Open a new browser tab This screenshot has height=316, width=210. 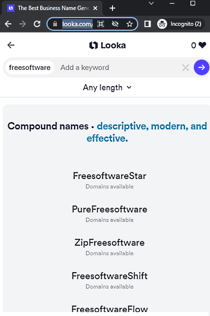pyautogui.click(x=112, y=8)
